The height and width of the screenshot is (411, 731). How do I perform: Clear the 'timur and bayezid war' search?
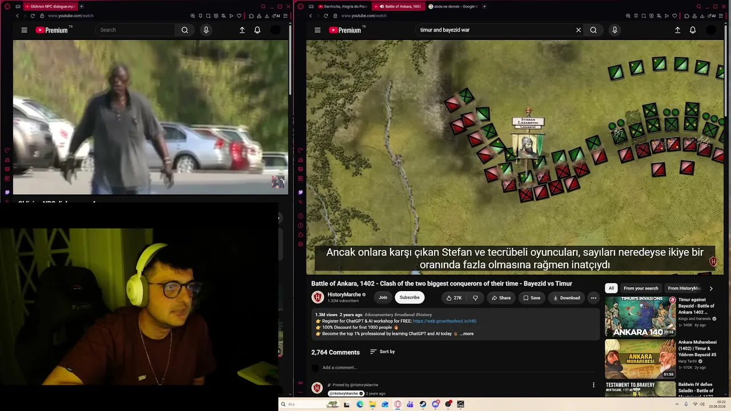[x=578, y=30]
